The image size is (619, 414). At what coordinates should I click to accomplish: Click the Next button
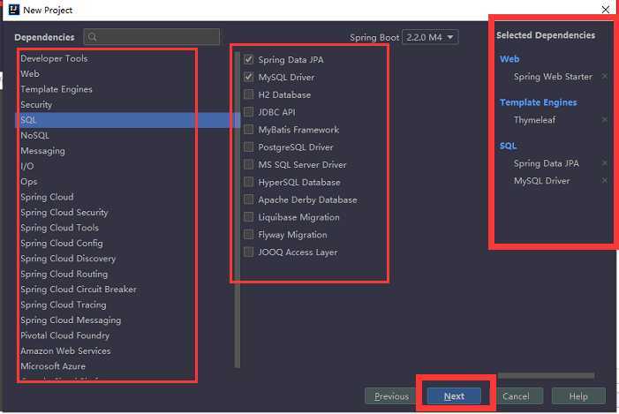pyautogui.click(x=454, y=395)
